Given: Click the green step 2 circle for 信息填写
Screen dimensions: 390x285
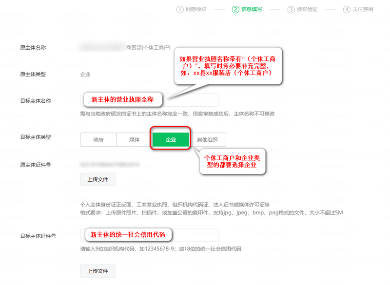Looking at the screenshot, I should click(235, 9).
